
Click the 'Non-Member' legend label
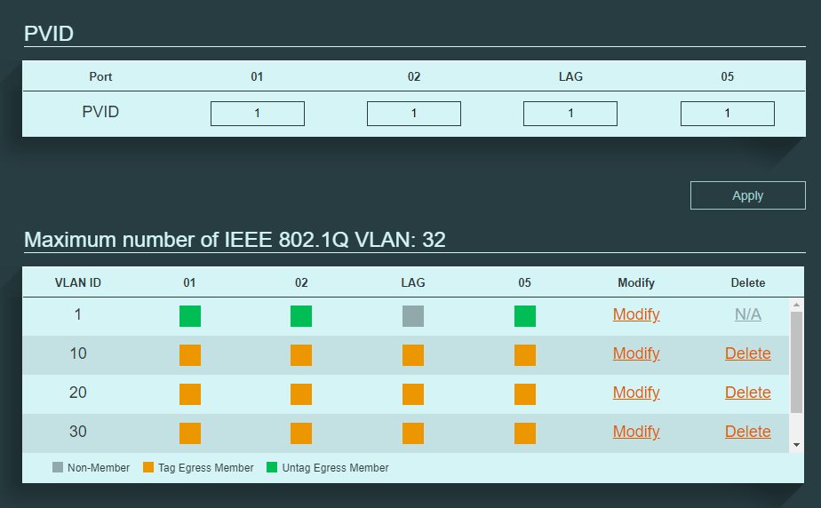point(99,468)
